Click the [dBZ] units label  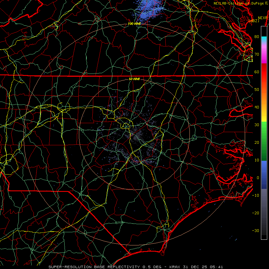coord(254,21)
